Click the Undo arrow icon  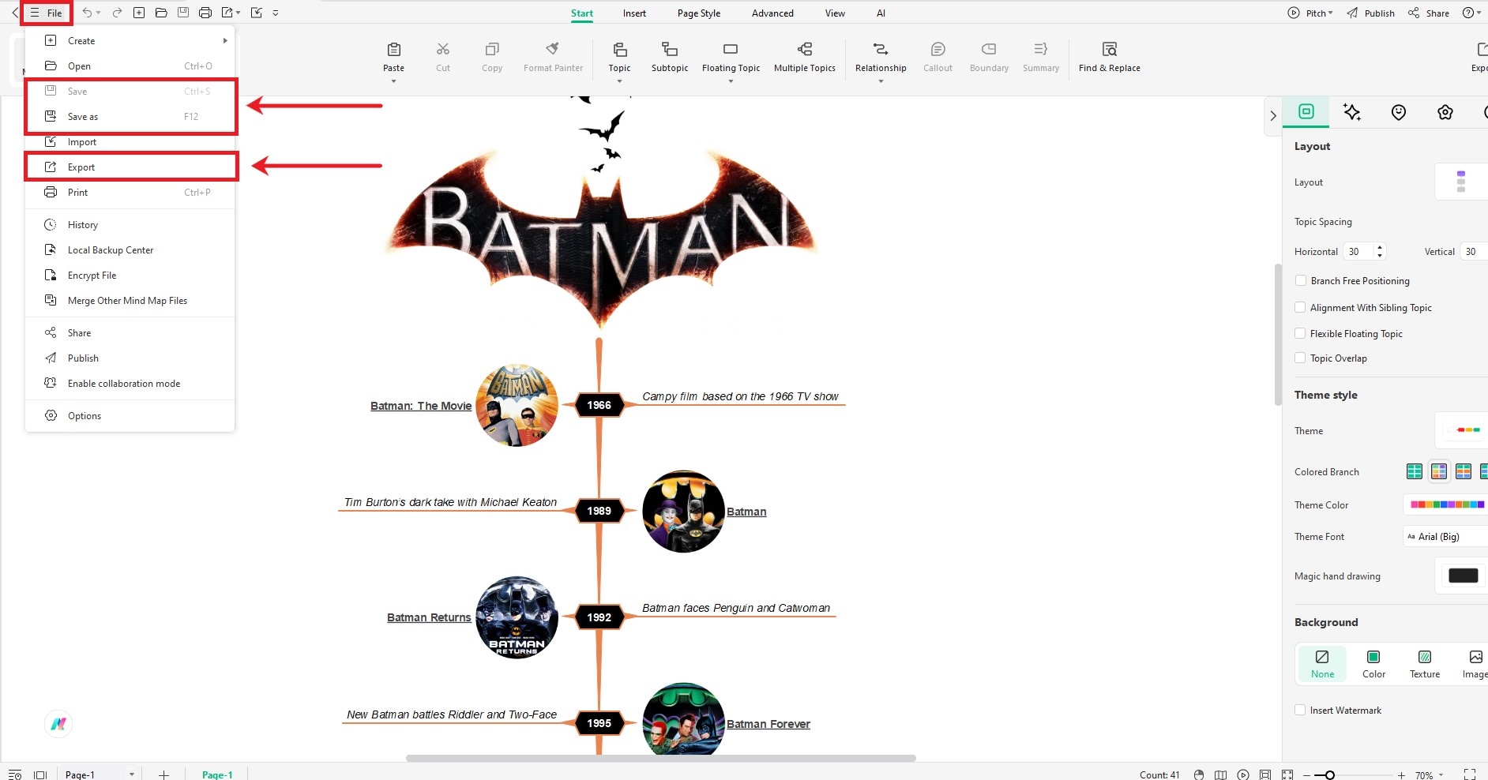tap(87, 13)
